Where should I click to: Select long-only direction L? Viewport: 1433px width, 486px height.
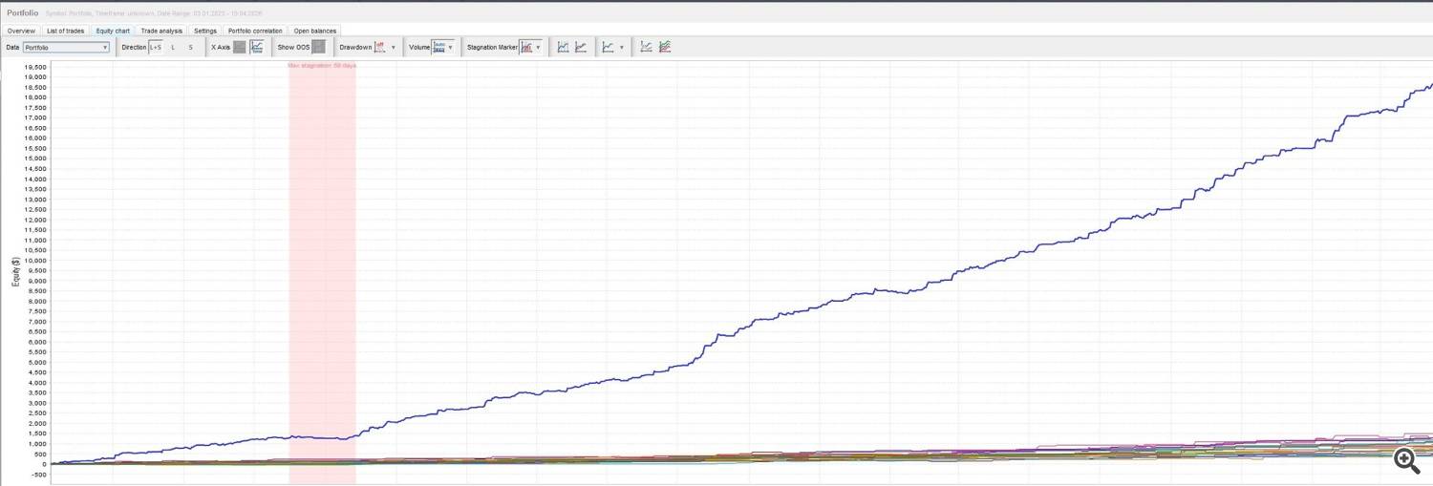[173, 47]
